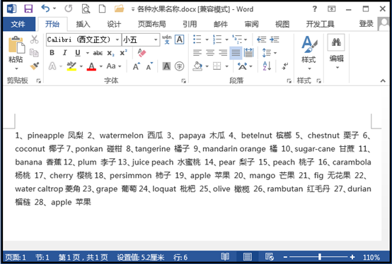Open a file using the folder icon

[120, 9]
